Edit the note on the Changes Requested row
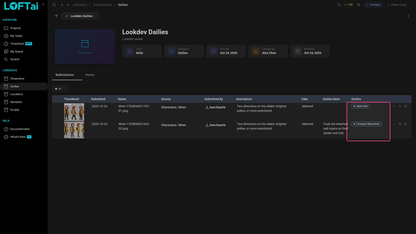416x234 pixels. tap(400, 124)
